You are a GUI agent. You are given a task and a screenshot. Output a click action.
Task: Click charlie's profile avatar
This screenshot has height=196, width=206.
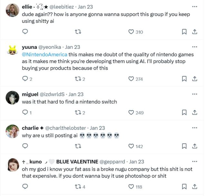click(13, 131)
